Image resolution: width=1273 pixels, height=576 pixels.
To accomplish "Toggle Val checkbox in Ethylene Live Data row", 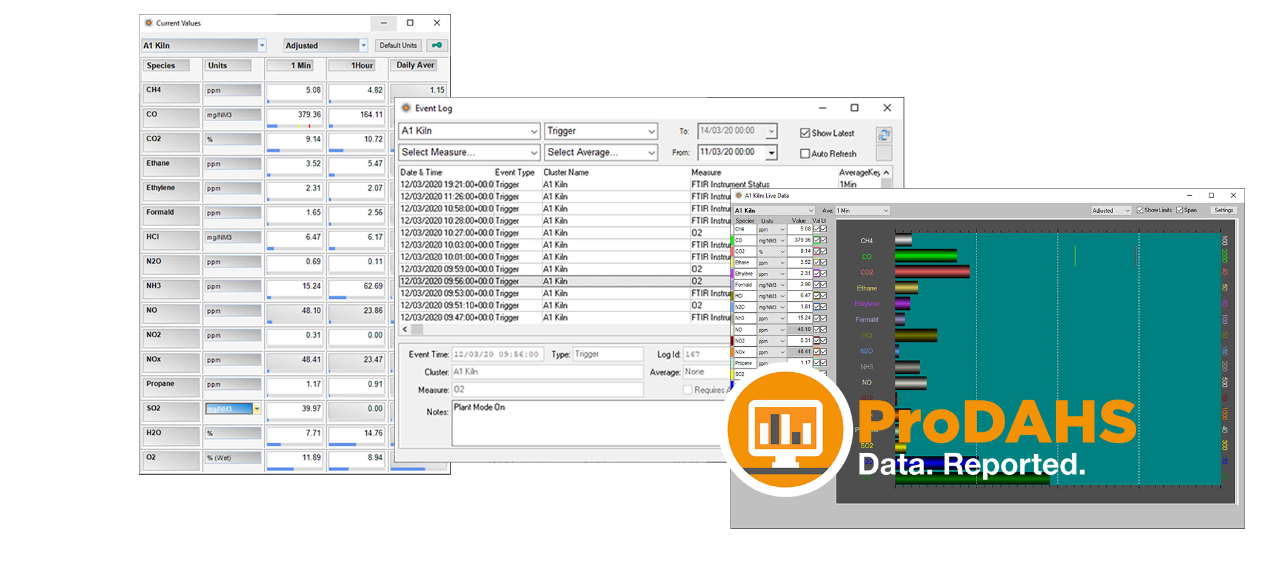I will tap(817, 273).
